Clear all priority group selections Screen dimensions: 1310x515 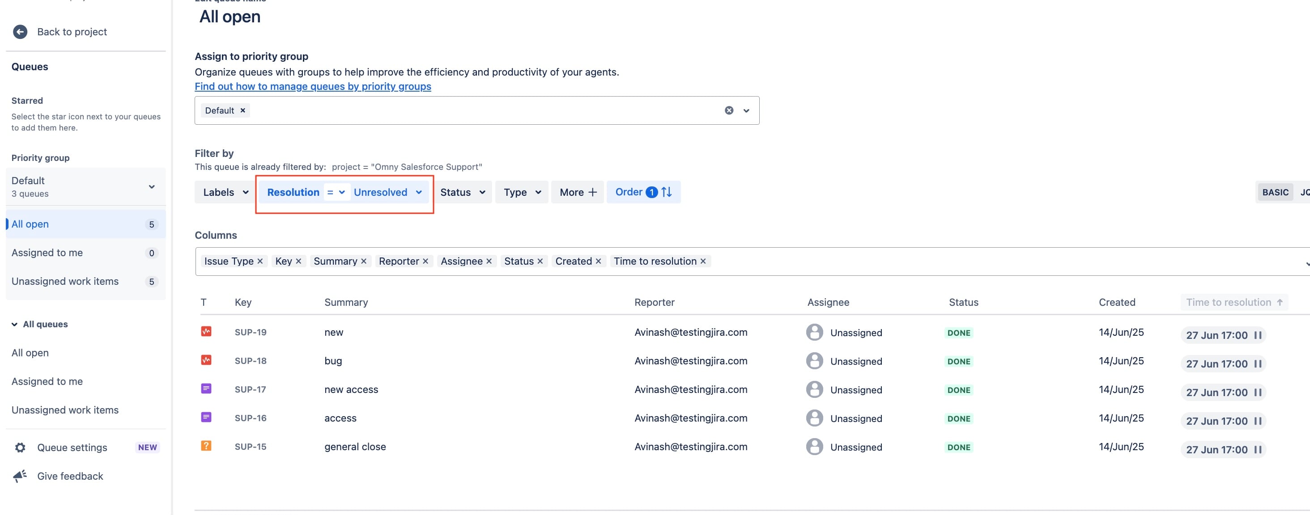tap(729, 110)
